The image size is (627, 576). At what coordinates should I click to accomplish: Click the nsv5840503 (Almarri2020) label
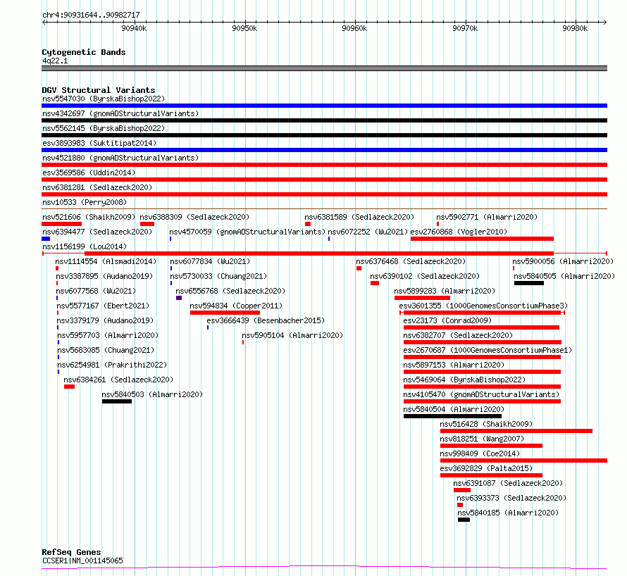point(152,394)
